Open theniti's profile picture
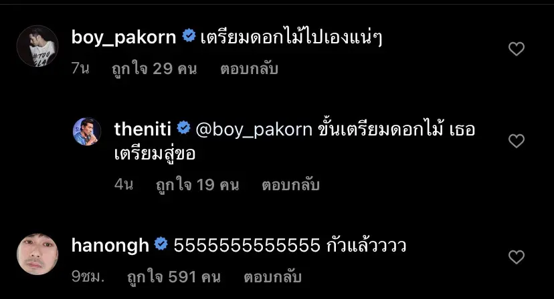 click(87, 131)
